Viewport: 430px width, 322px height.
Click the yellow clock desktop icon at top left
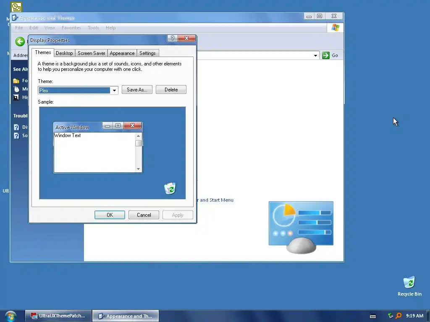click(16, 7)
